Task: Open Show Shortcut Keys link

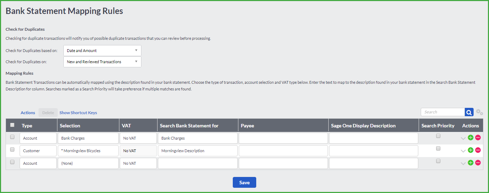Action: [78, 113]
